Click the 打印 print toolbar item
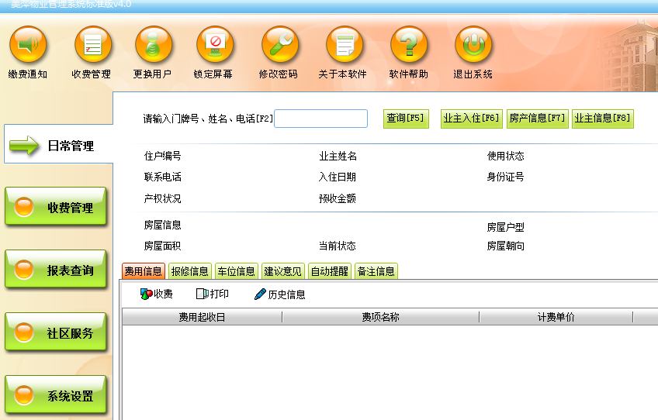 (212, 294)
